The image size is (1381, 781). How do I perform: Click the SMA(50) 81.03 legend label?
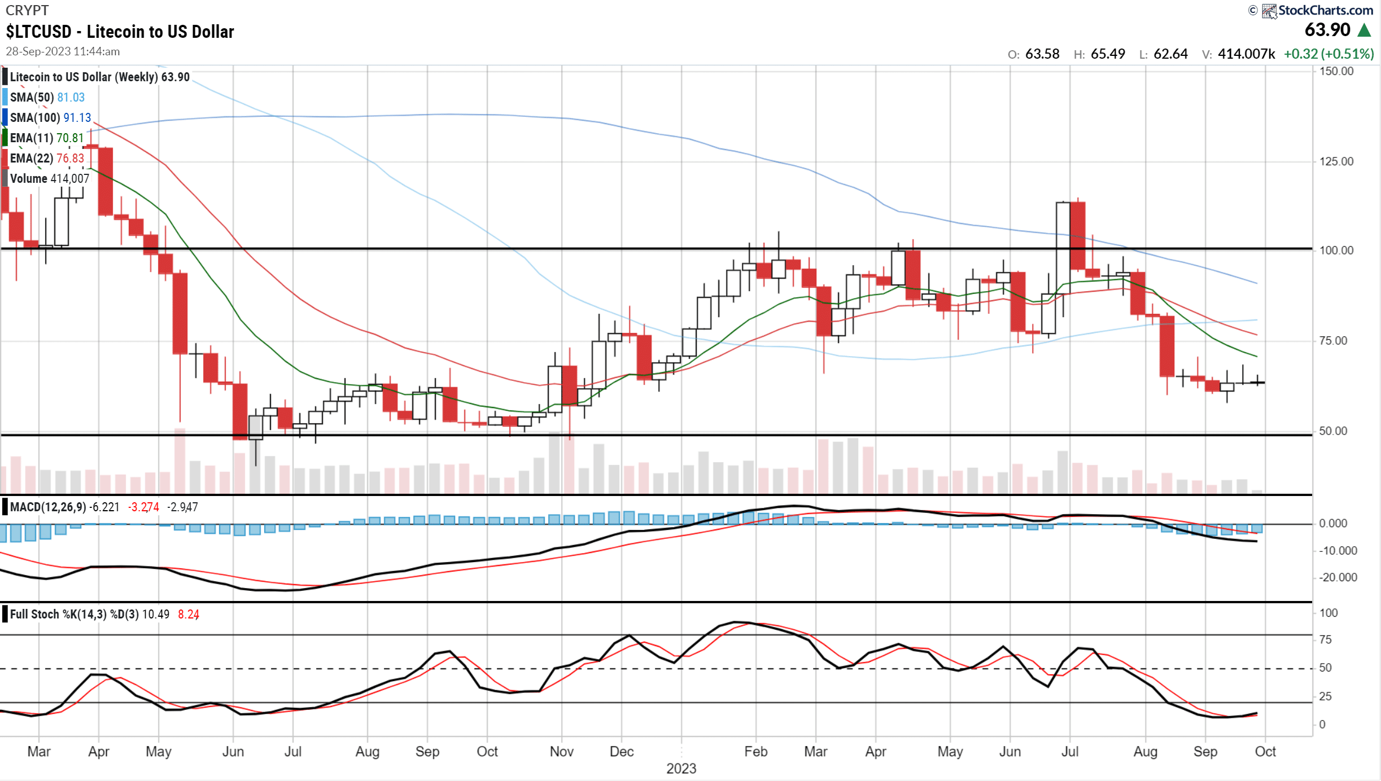click(47, 97)
